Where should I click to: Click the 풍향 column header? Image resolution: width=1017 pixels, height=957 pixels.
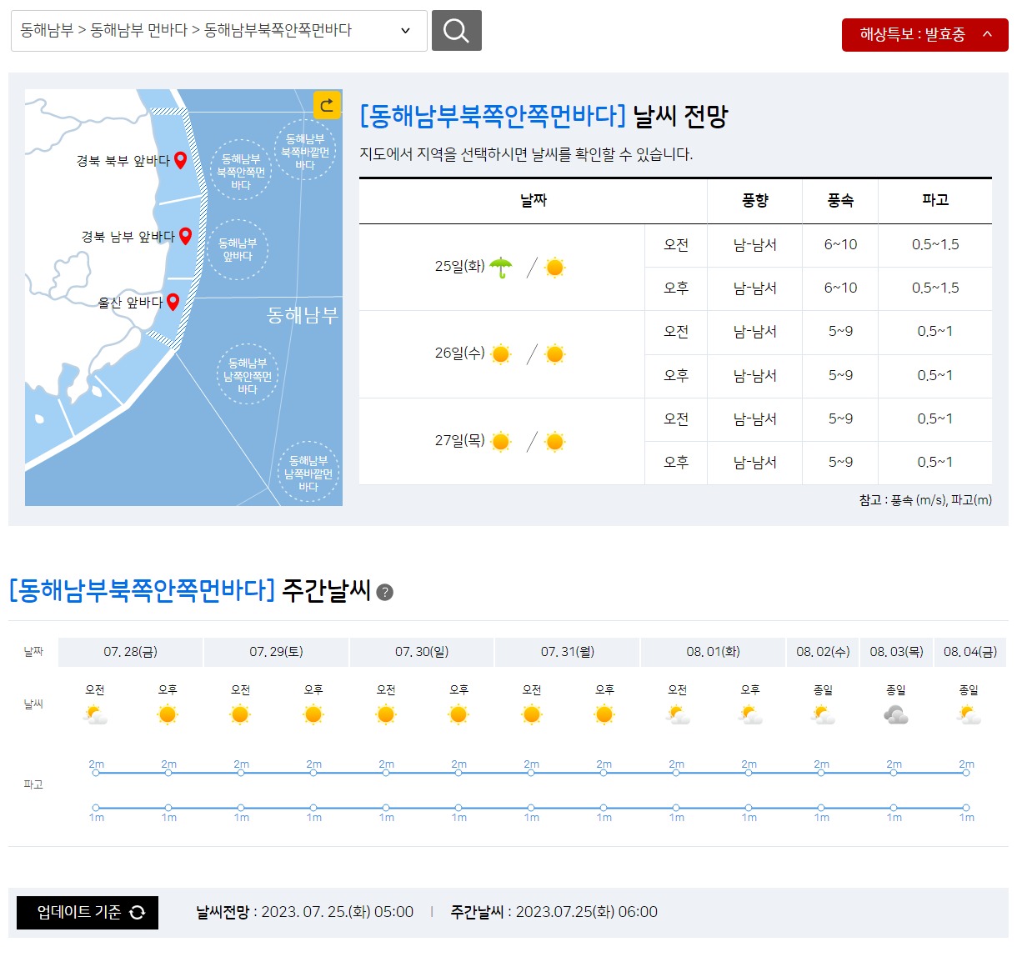754,200
